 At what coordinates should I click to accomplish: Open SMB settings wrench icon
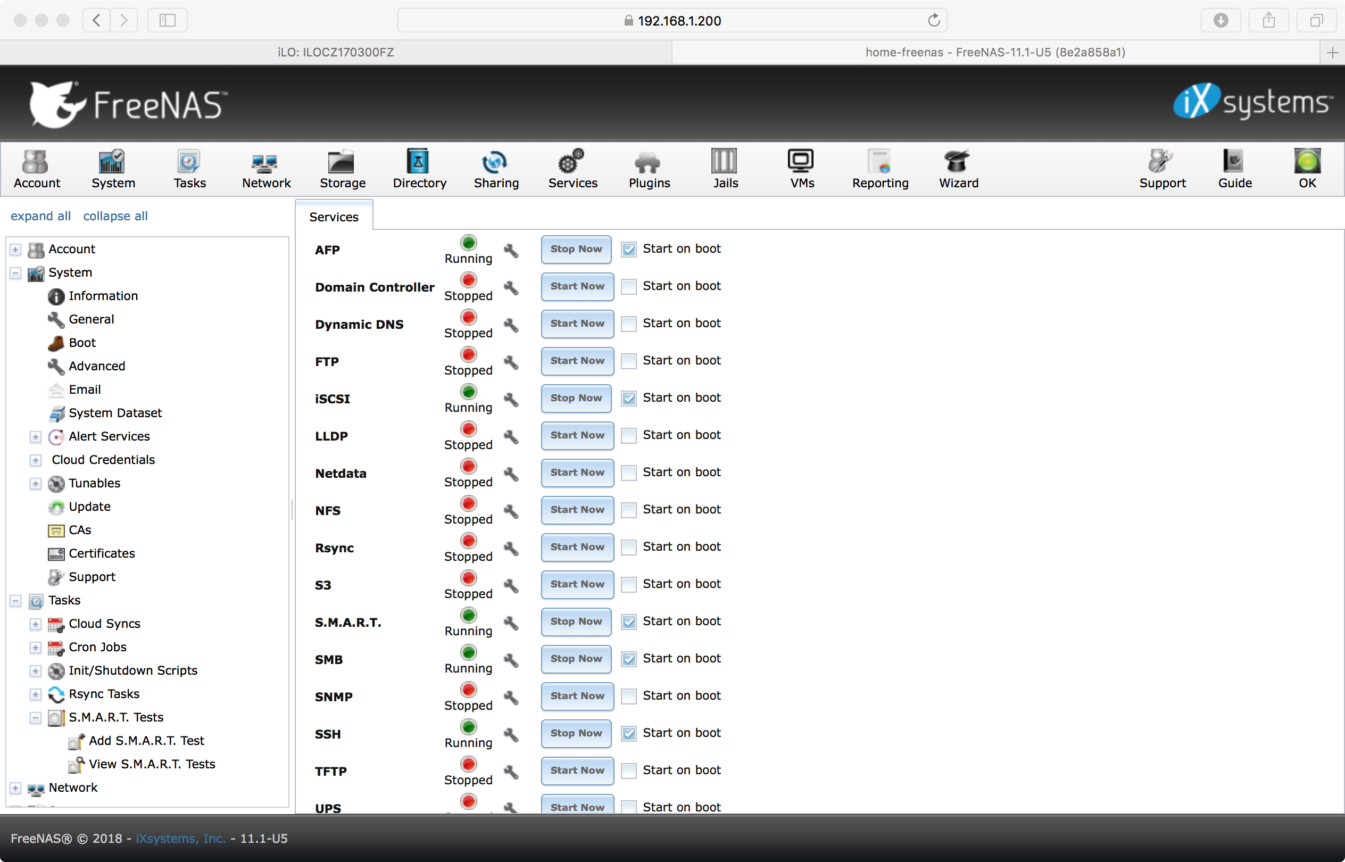tap(510, 660)
